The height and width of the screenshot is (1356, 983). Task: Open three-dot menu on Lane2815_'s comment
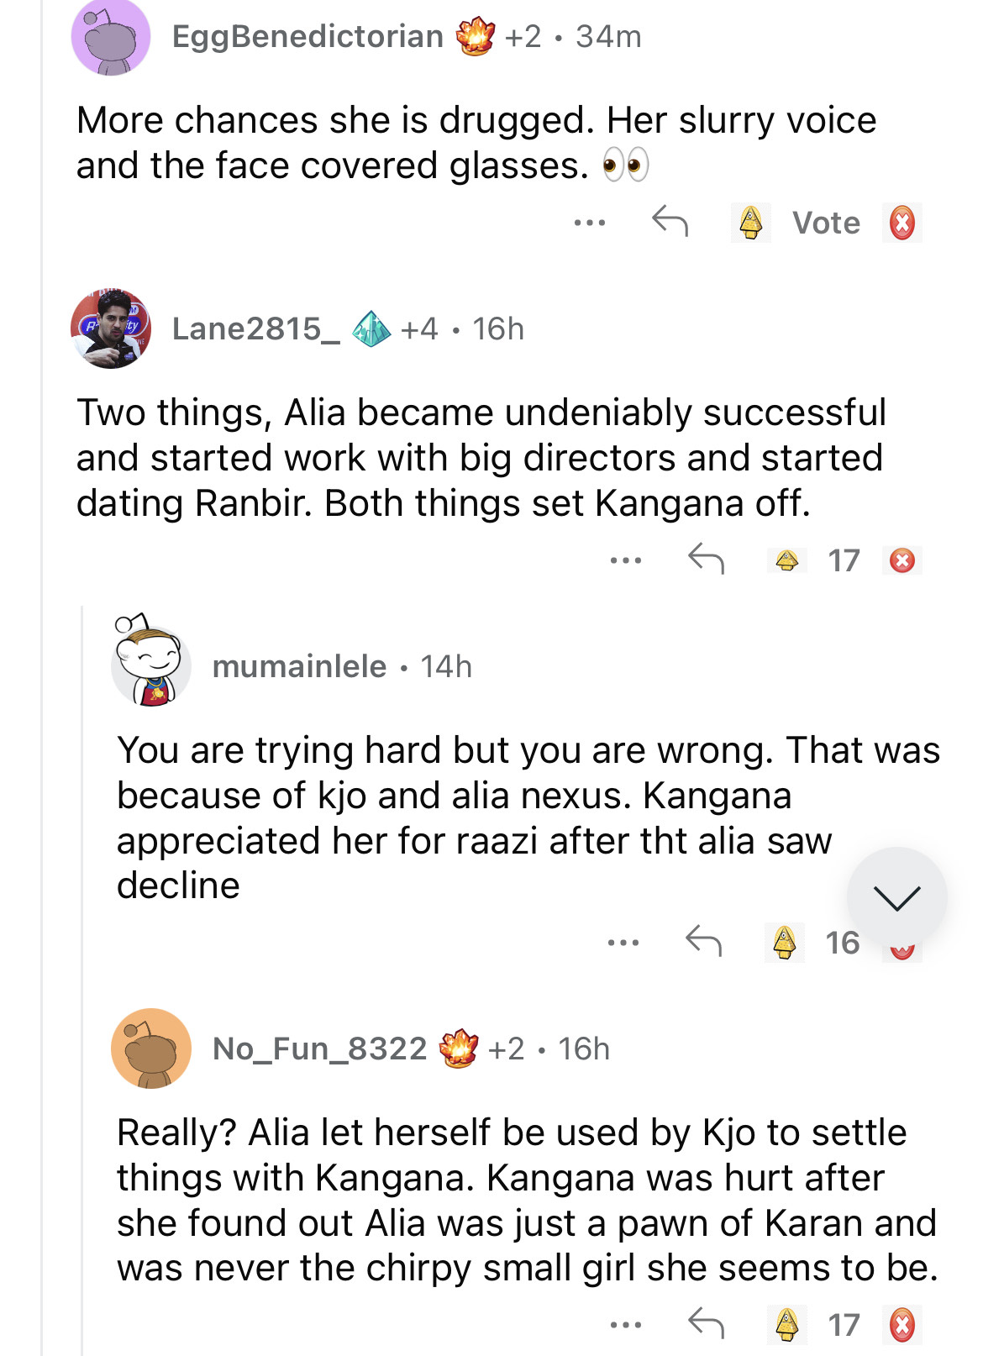626,560
